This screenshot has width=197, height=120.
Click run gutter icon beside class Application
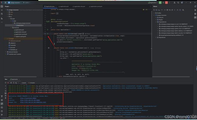(48, 30)
